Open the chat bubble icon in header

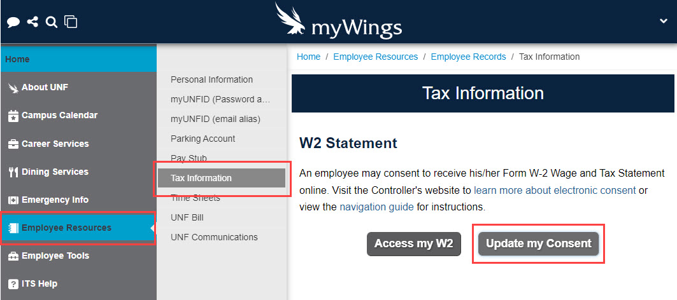pyautogui.click(x=13, y=22)
